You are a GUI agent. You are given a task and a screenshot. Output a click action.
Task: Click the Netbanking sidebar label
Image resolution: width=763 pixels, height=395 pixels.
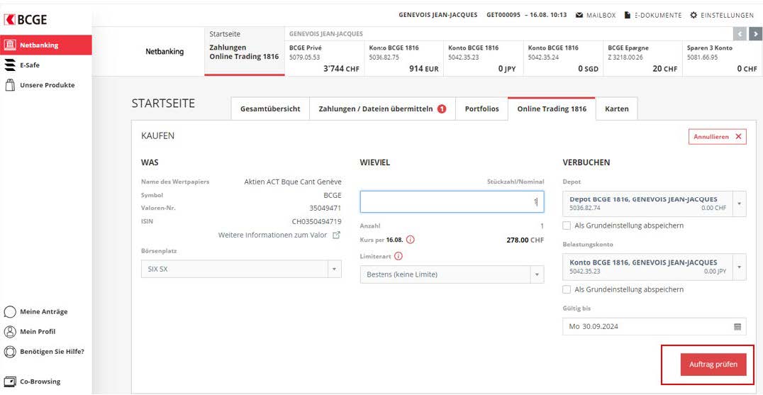[x=39, y=45]
